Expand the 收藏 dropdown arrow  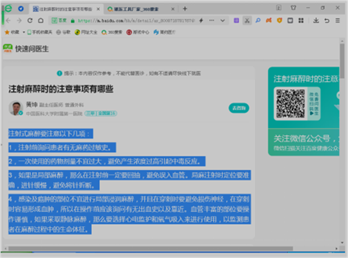click(x=24, y=33)
